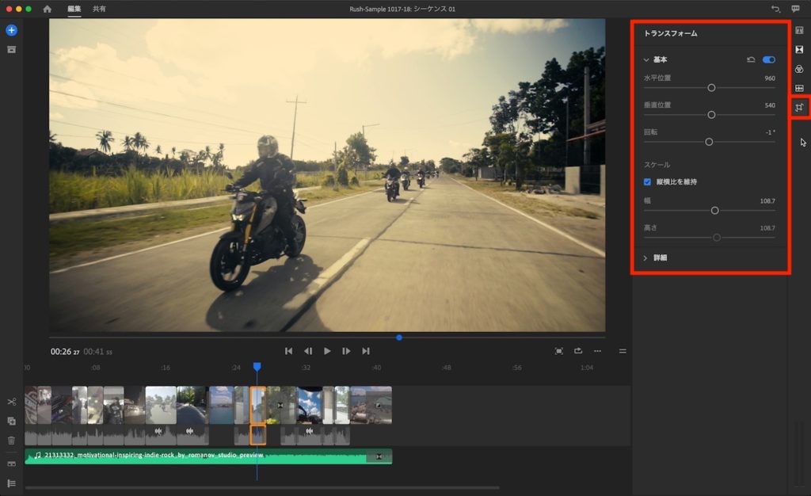Open the Transform crop panel icon
811x496 pixels.
pos(799,107)
